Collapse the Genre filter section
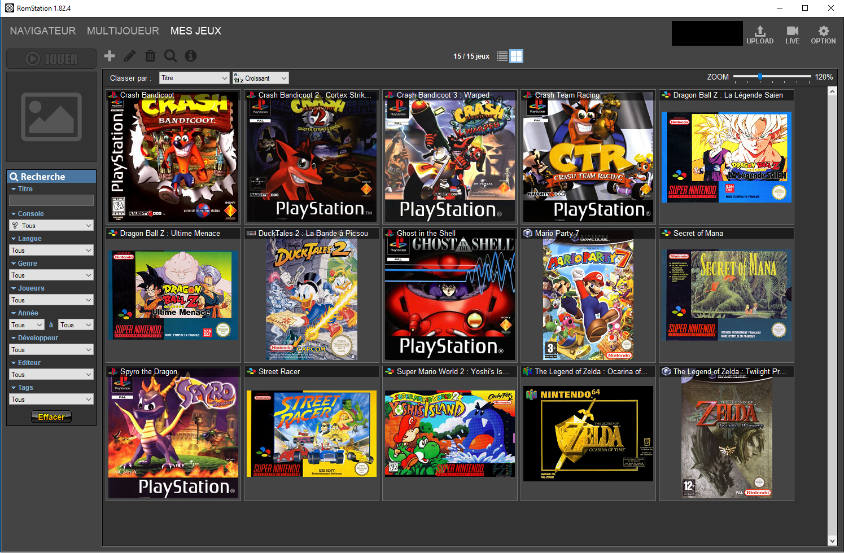Viewport: 844px width, 553px height. pos(14,264)
